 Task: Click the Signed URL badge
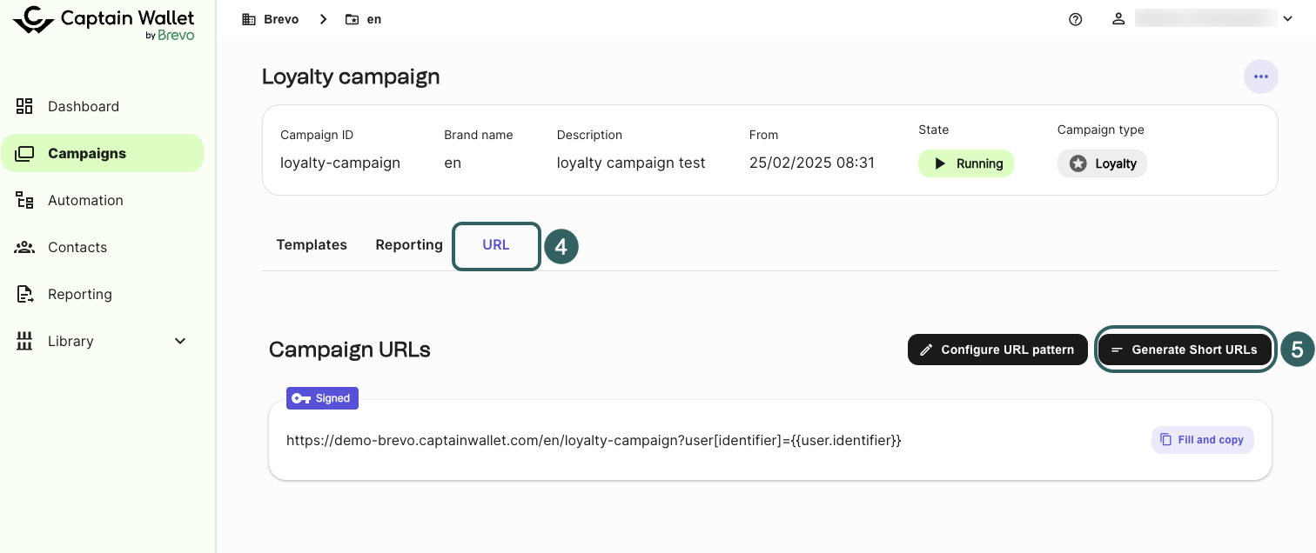click(x=322, y=398)
